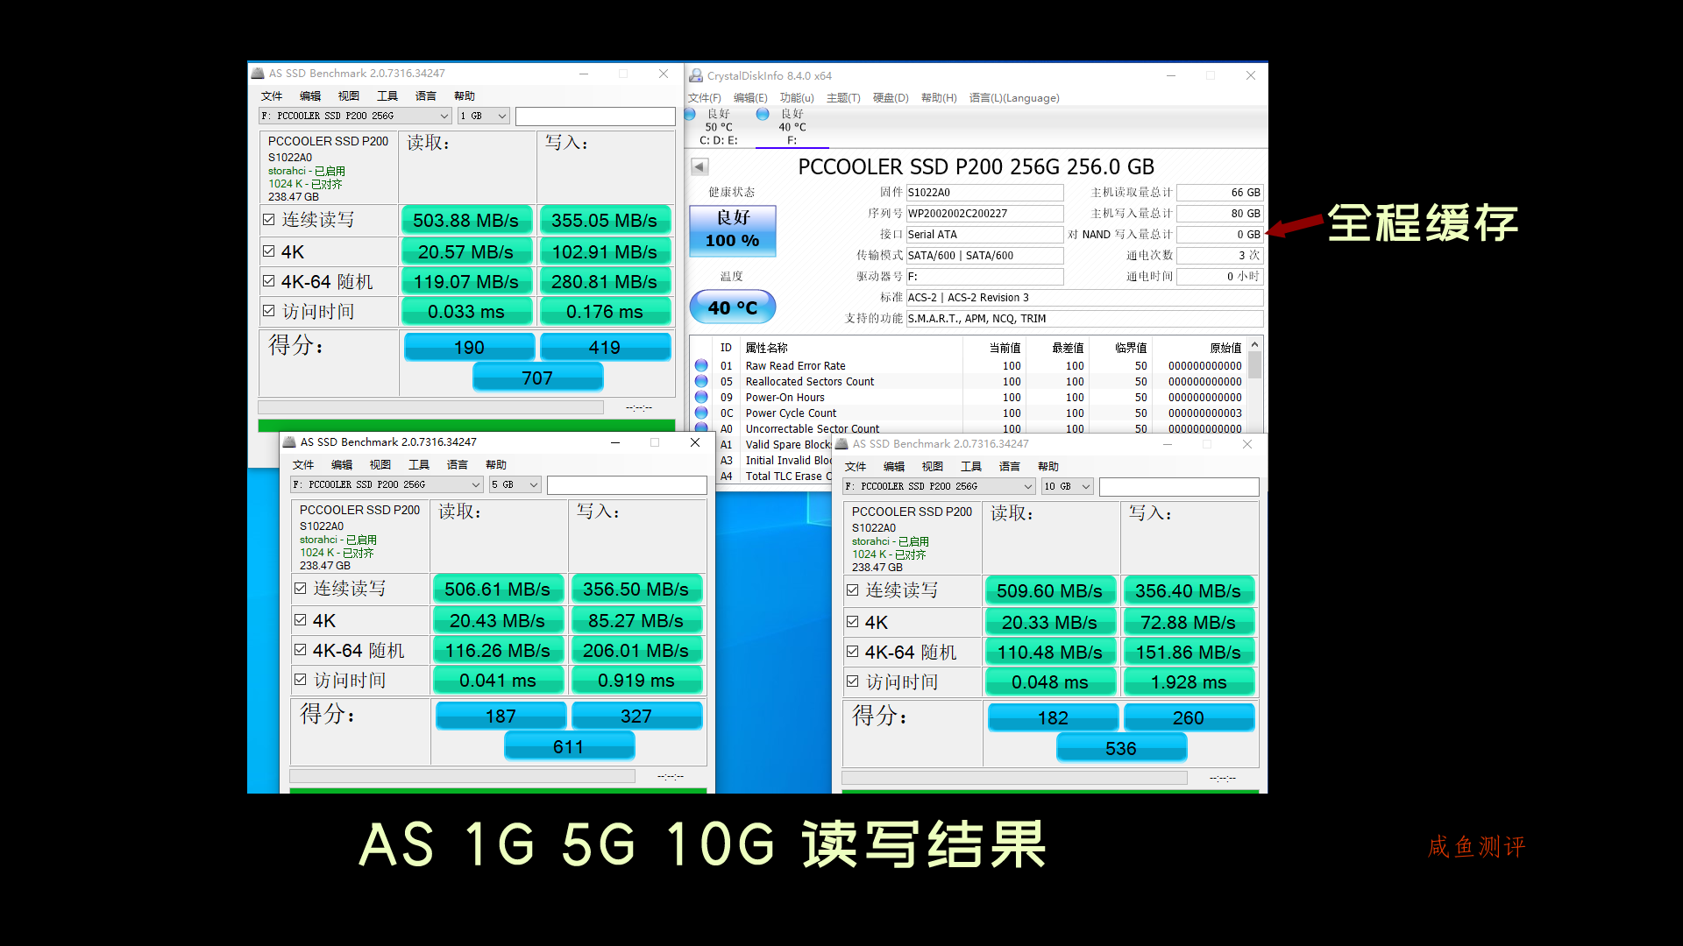Screen dimensions: 1683x946
Task: Click the status circle beside Power Cycle Count
Action: pos(701,413)
